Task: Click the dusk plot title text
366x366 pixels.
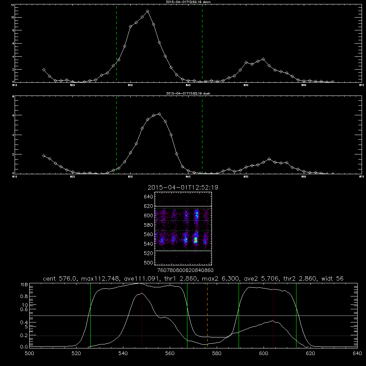Action: click(188, 93)
